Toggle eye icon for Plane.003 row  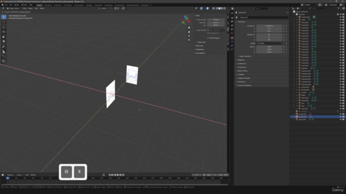(341, 120)
